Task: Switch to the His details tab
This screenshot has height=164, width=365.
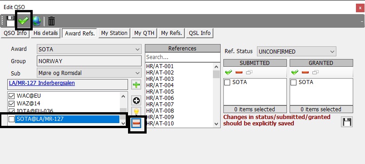Action: pyautogui.click(x=45, y=33)
